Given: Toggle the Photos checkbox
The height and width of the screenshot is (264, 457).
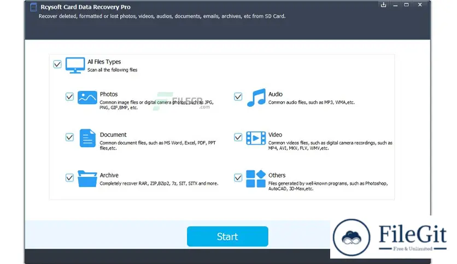Looking at the screenshot, I should pos(69,97).
